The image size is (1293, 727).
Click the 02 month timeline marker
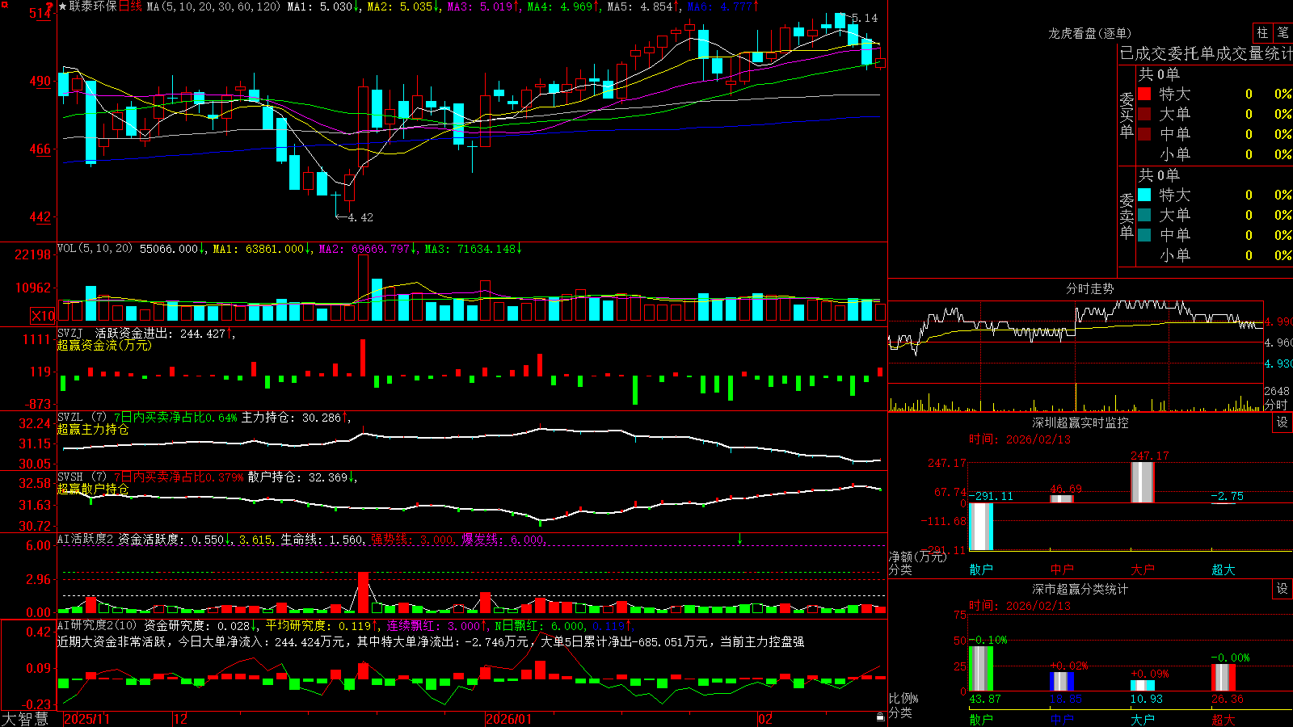click(x=764, y=719)
